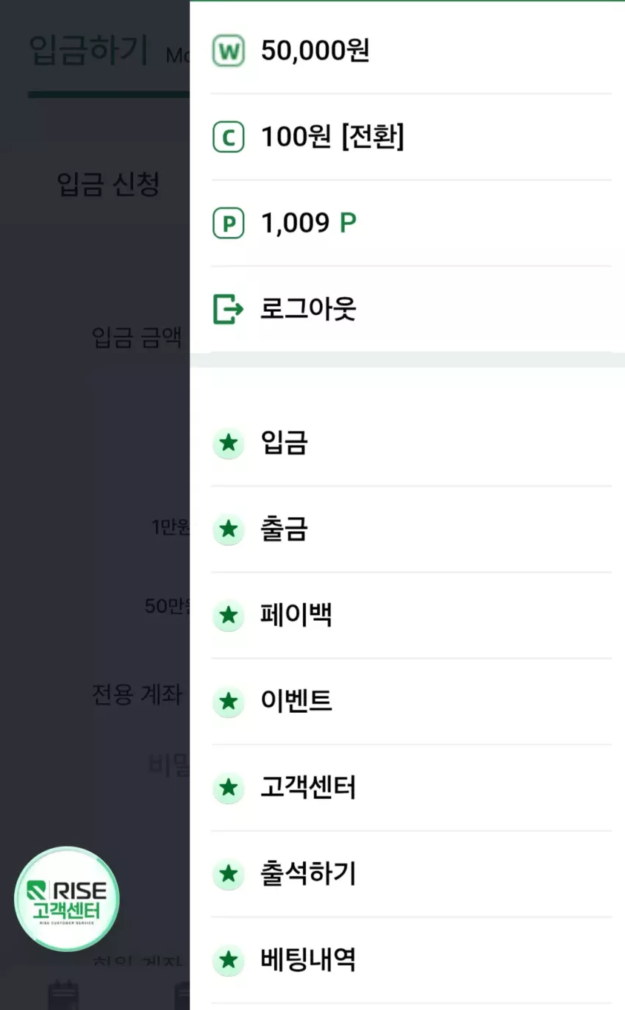
Task: Open 베팅내역 betting history item
Action: coord(411,960)
